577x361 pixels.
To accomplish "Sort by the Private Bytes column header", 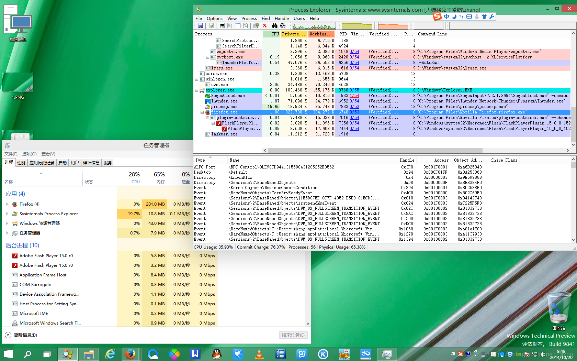I will [x=294, y=34].
